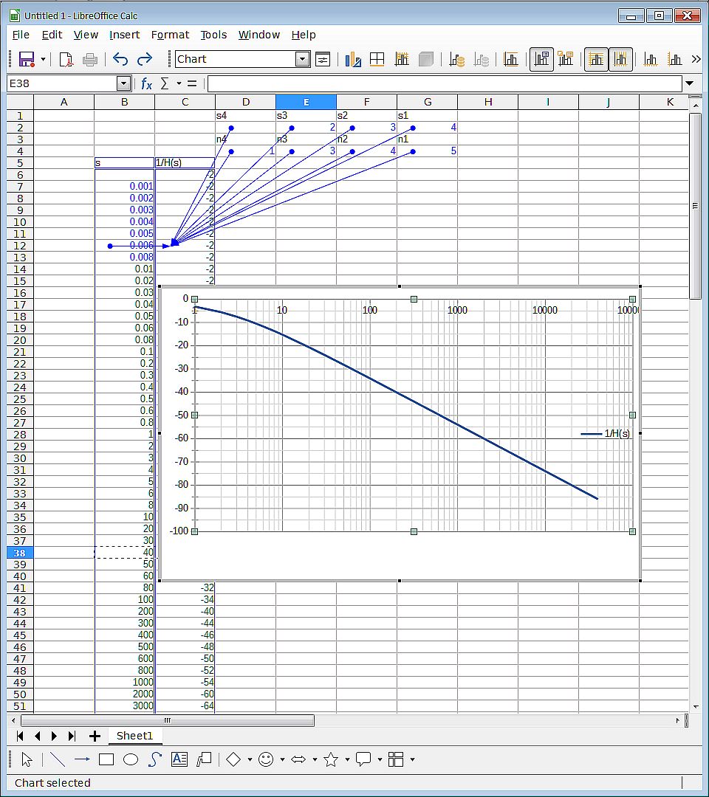
Task: Expand the Chart element selector combo box
Action: (303, 60)
